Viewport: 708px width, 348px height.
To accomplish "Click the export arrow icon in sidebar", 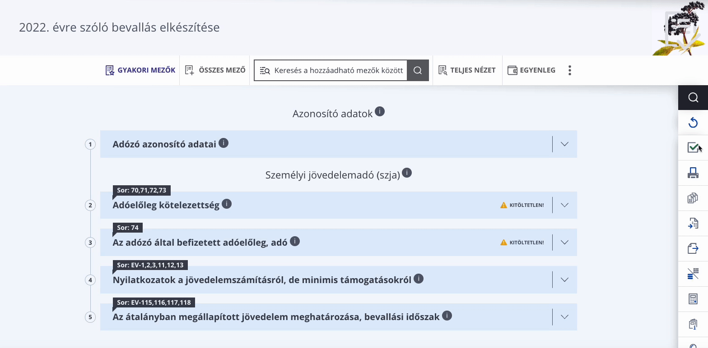I will (693, 248).
